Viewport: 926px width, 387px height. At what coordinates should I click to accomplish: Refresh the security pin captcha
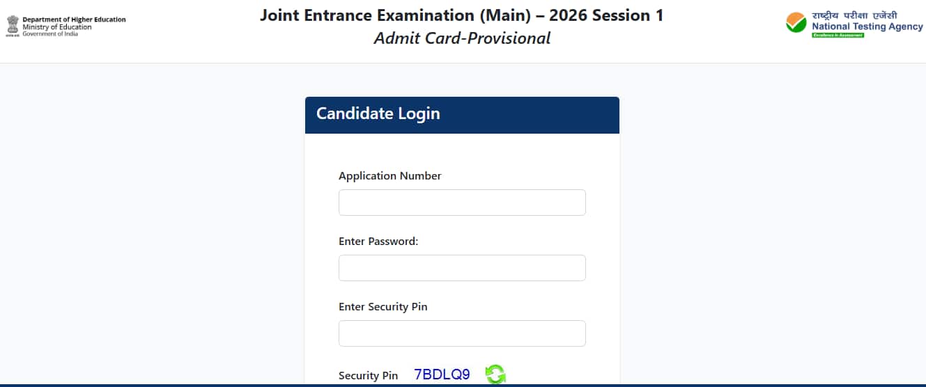click(x=495, y=374)
